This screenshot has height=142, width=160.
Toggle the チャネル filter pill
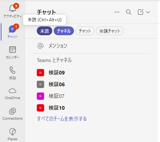[x=64, y=31]
